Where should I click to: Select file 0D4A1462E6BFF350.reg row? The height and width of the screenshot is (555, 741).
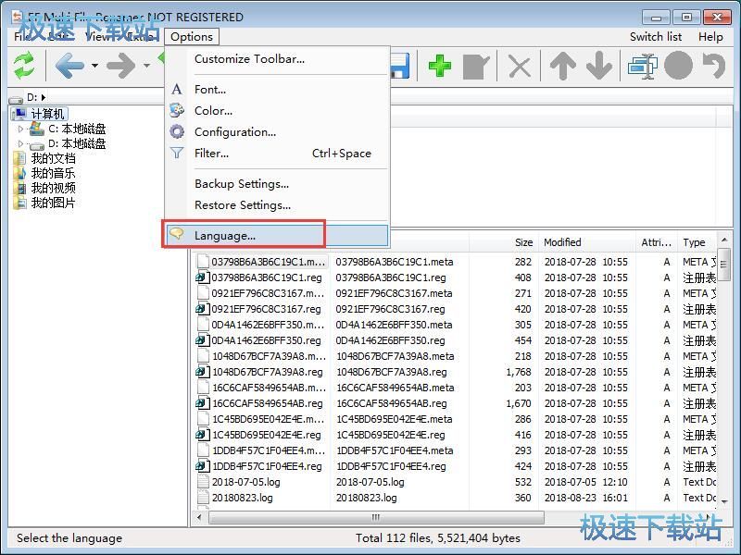tap(266, 340)
